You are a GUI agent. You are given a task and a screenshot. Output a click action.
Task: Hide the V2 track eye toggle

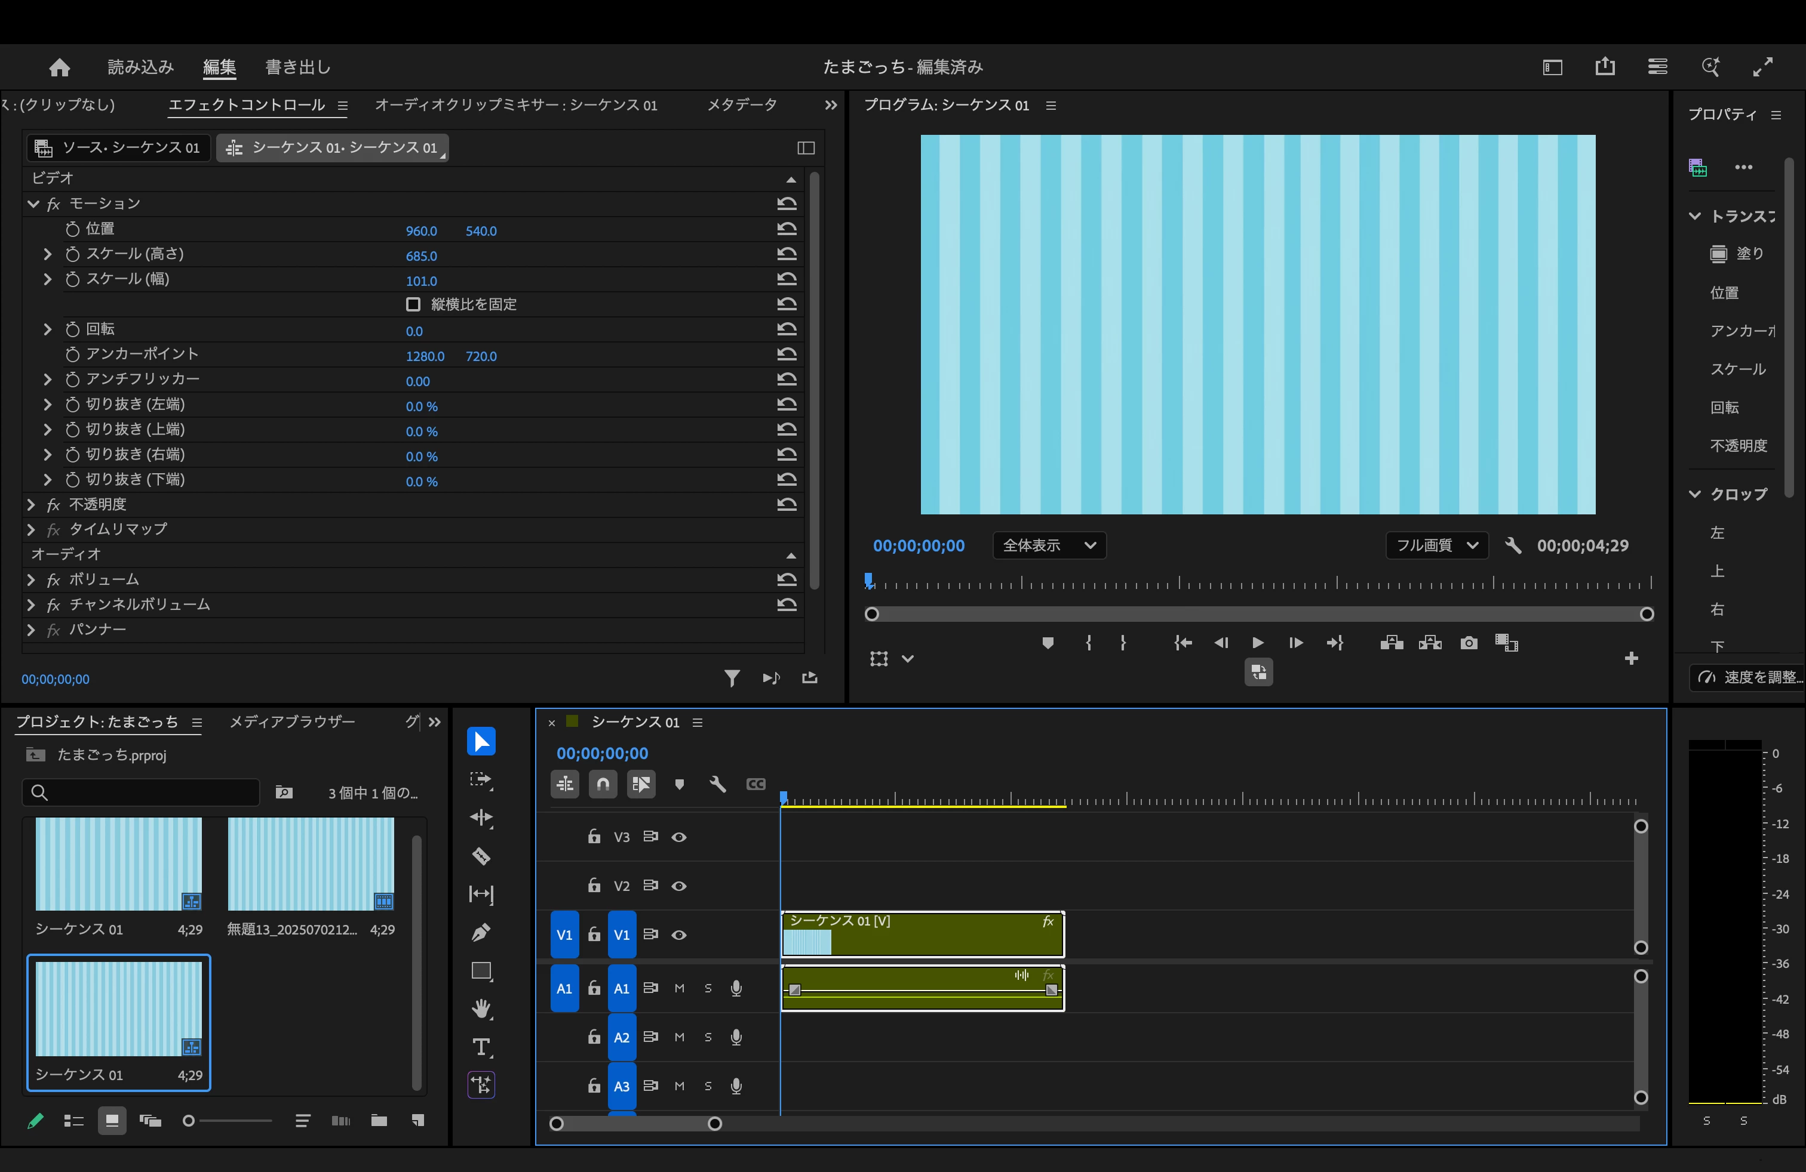click(x=679, y=886)
